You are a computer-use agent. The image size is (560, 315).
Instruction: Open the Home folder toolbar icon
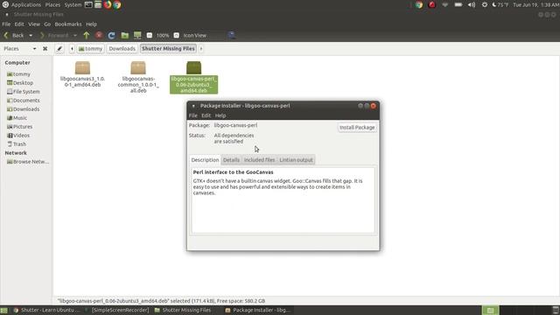(124, 35)
